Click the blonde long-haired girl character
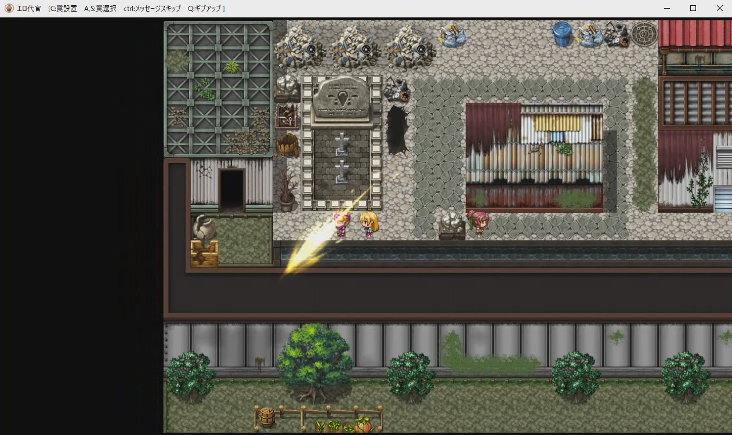The width and height of the screenshot is (732, 435). click(369, 224)
